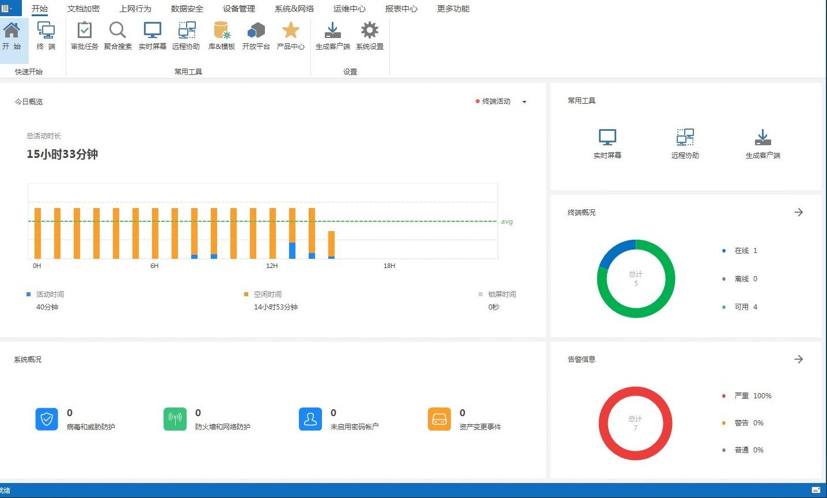Click the 资产变更事件 label

pyautogui.click(x=480, y=427)
